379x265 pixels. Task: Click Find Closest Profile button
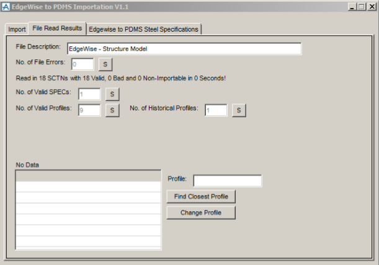(201, 196)
